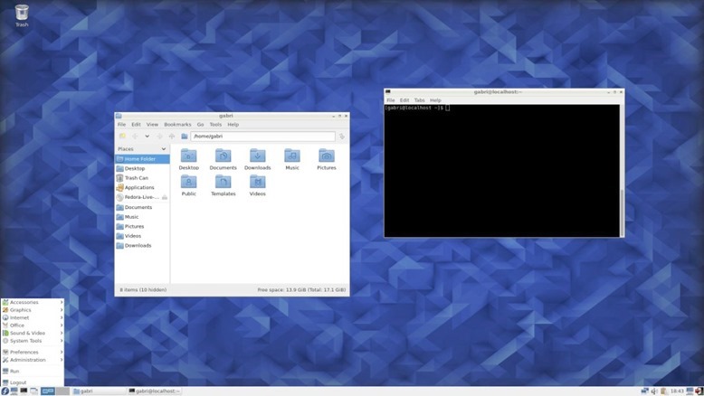Open the Pictures folder icon in file view

click(327, 159)
